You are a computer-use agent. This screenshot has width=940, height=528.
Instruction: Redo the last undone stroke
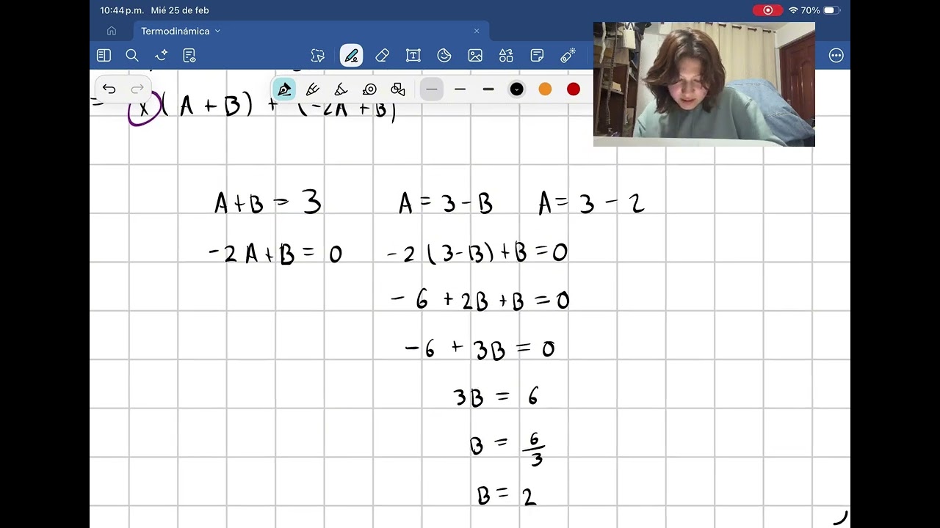(x=137, y=89)
